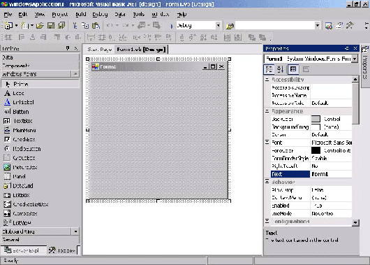Click the Copy toolbar icon
Screen dimensions: 370x265
tap(85, 26)
